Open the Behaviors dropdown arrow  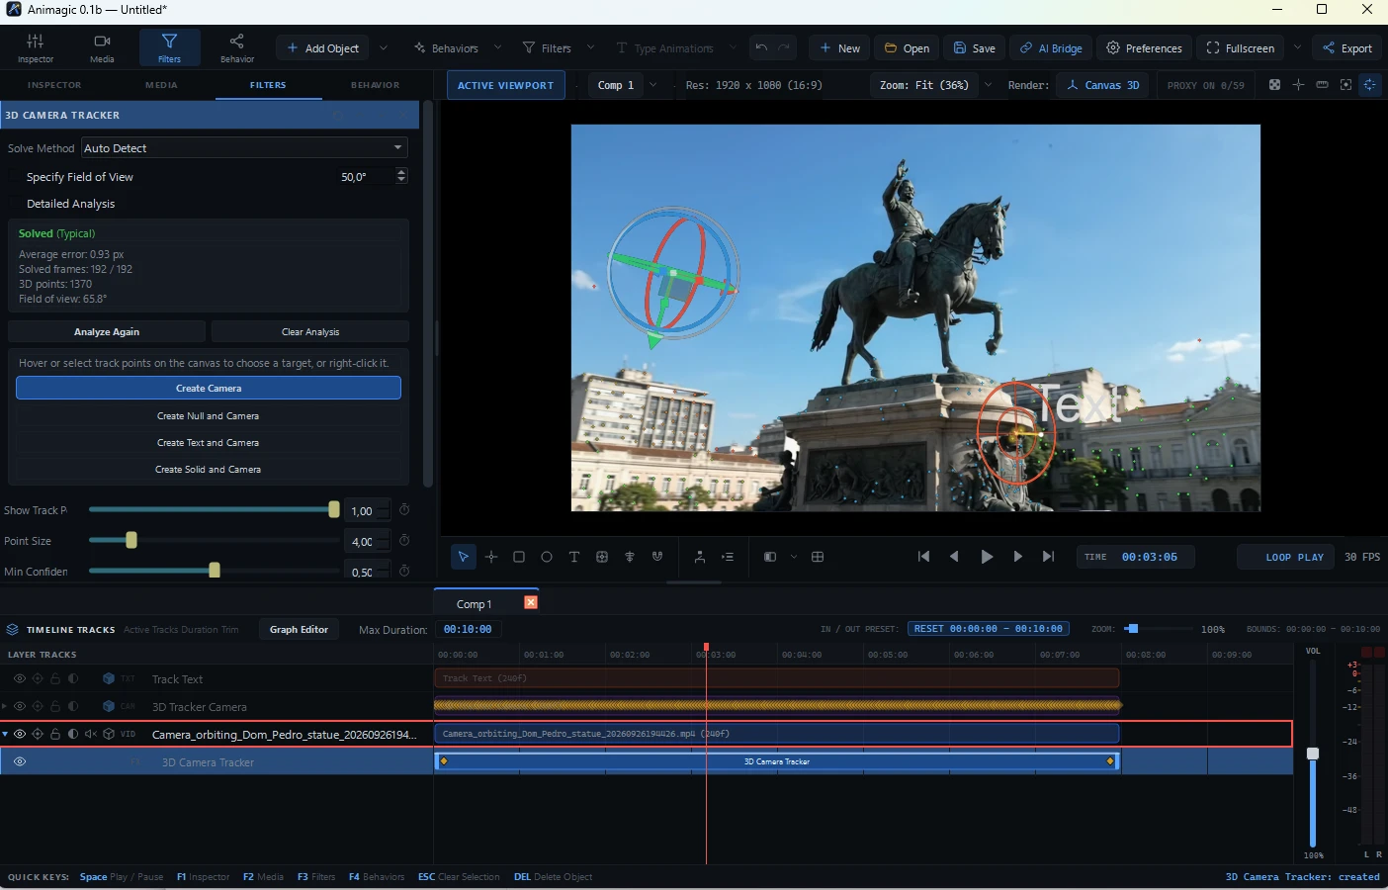[x=497, y=47]
